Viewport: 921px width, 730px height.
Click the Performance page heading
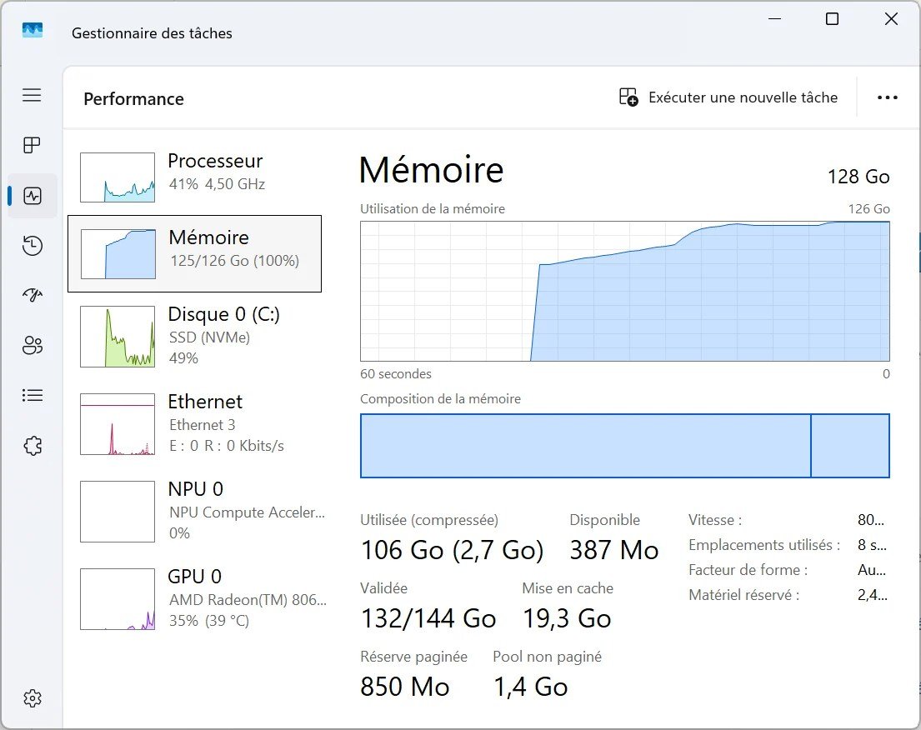(x=133, y=98)
